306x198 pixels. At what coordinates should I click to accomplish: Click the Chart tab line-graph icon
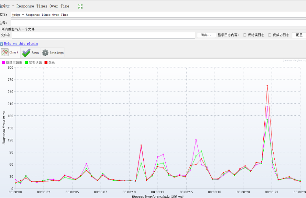[x=5, y=53]
